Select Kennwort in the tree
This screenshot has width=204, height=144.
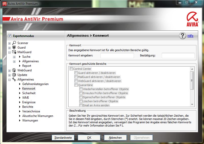click(29, 89)
